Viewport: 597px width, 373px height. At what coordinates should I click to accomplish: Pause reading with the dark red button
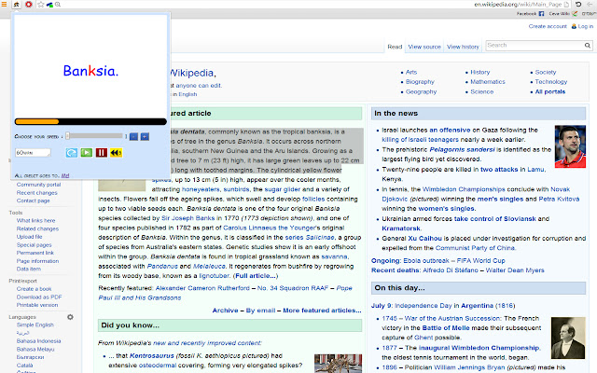[102, 153]
